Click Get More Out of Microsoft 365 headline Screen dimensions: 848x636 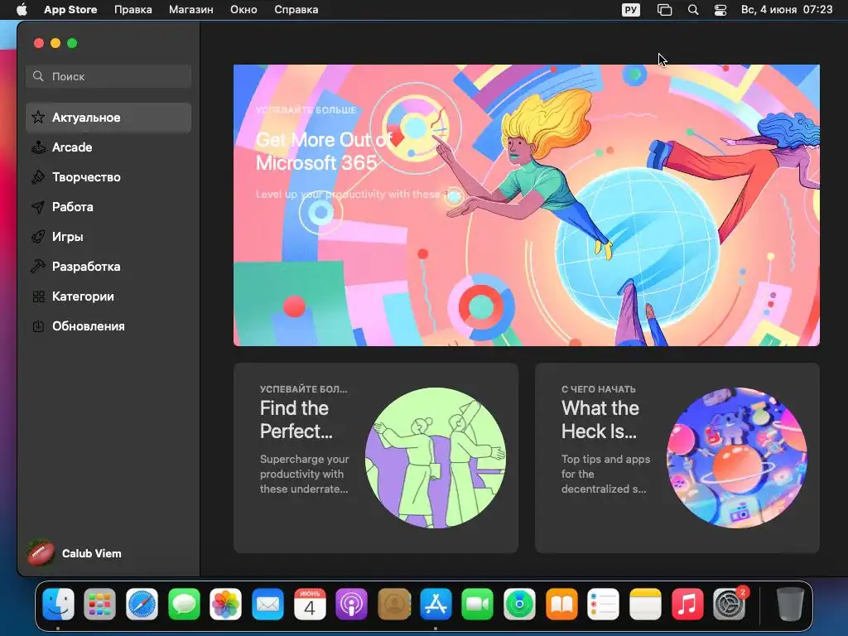tap(324, 152)
